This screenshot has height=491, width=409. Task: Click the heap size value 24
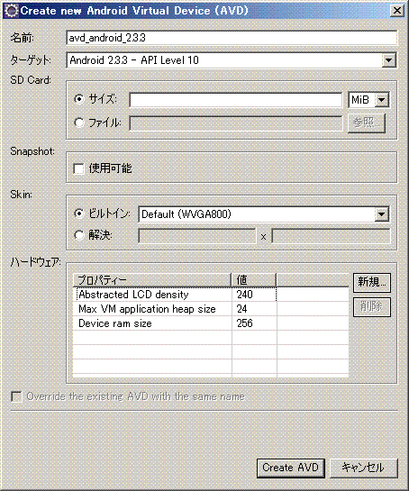241,309
